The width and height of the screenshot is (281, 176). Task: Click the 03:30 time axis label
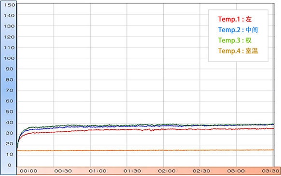pos(270,171)
